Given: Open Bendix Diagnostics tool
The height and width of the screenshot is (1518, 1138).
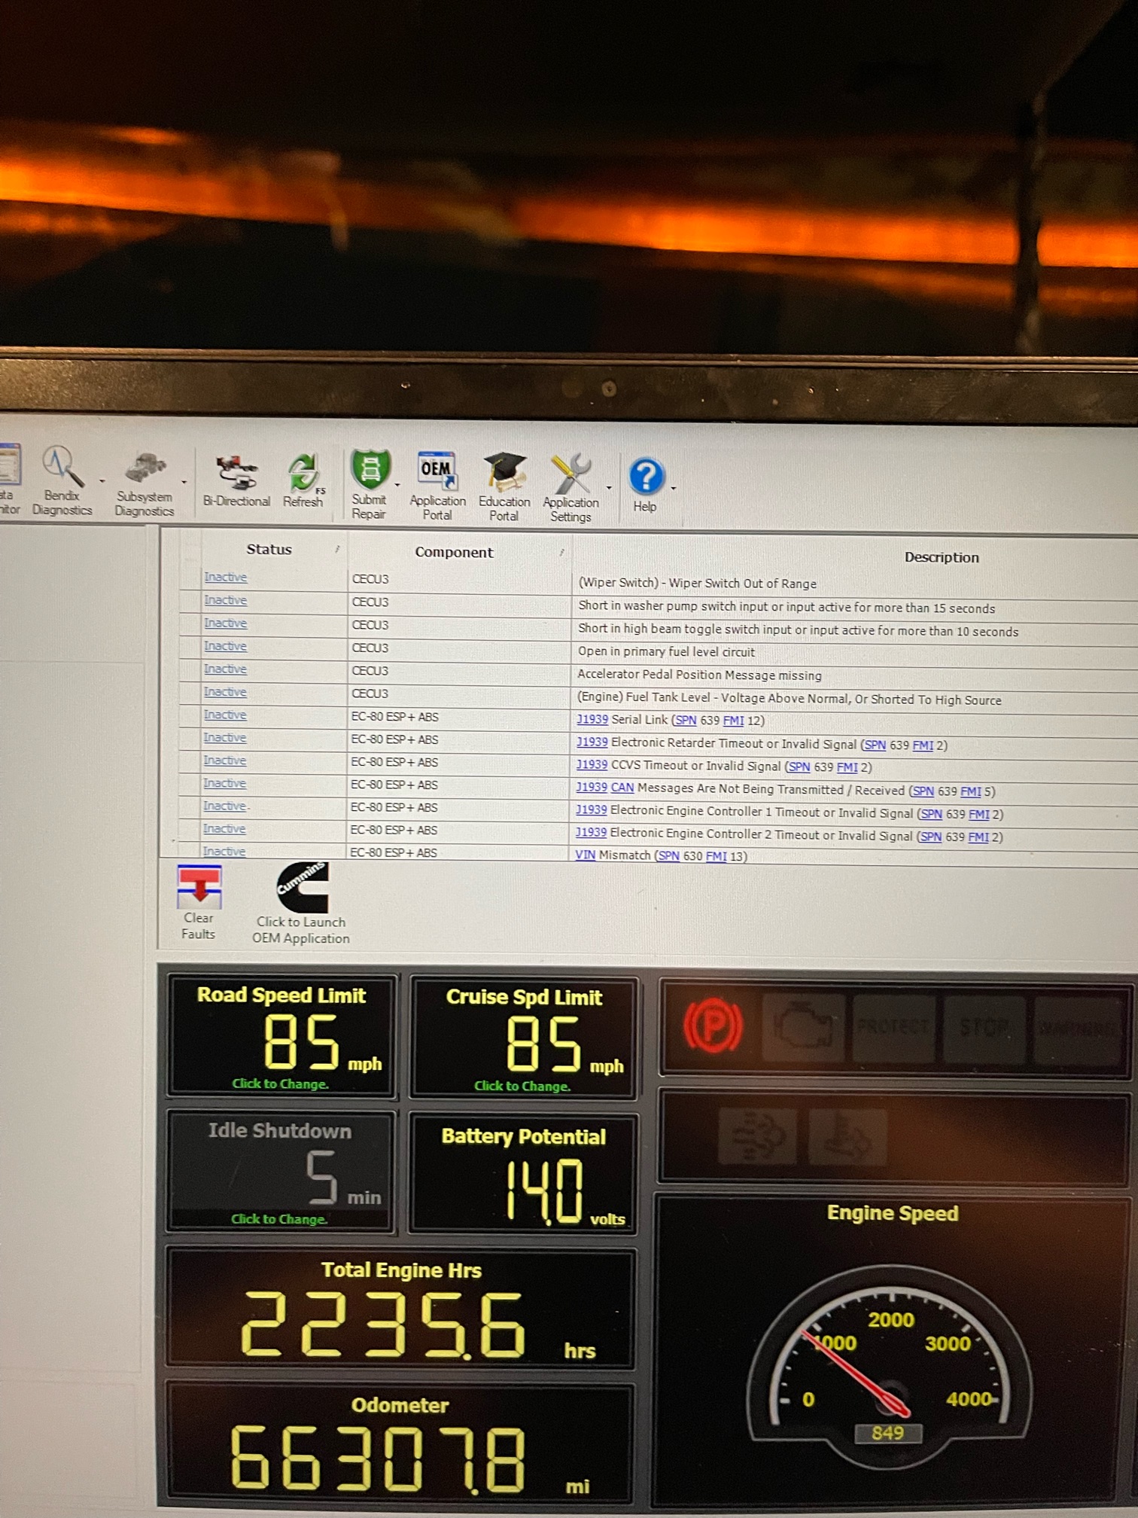Looking at the screenshot, I should click(62, 482).
